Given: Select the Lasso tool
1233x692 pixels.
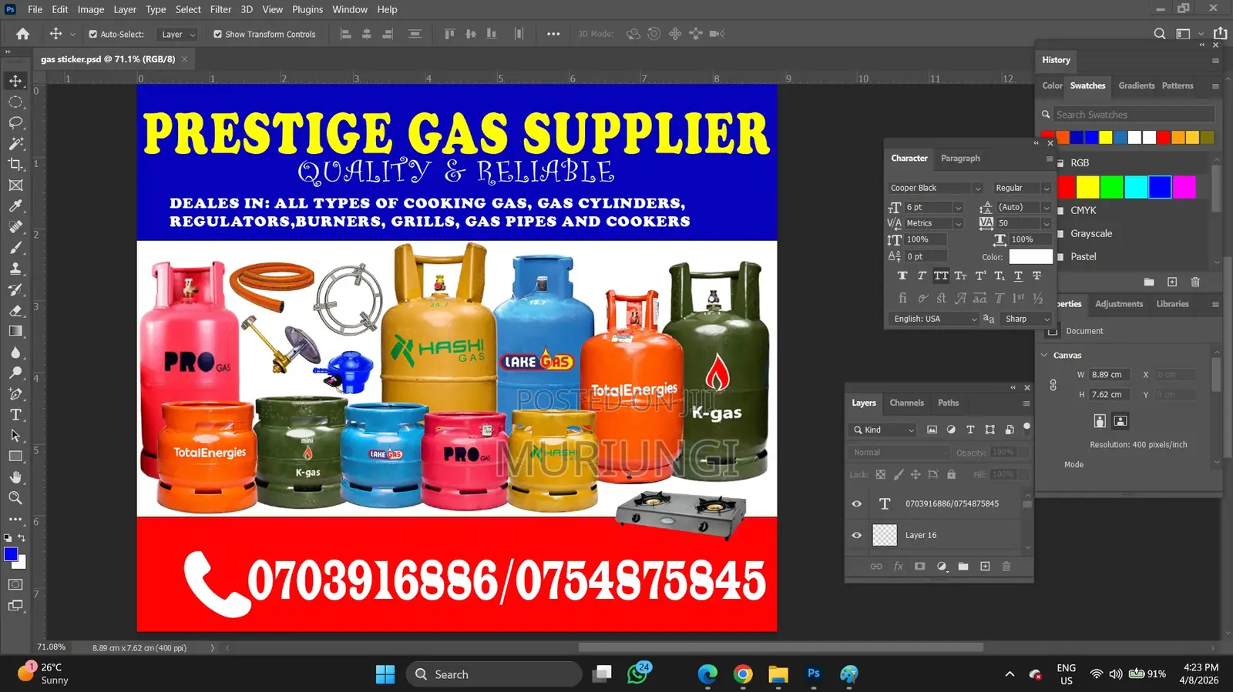Looking at the screenshot, I should [x=15, y=122].
